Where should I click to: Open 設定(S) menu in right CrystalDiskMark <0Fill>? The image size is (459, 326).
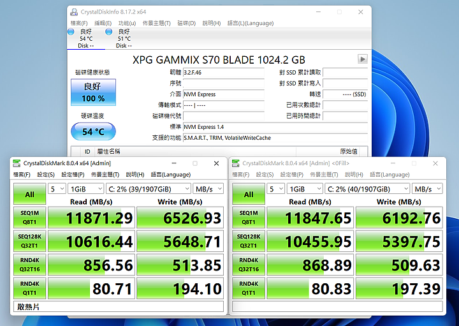tap(265, 175)
